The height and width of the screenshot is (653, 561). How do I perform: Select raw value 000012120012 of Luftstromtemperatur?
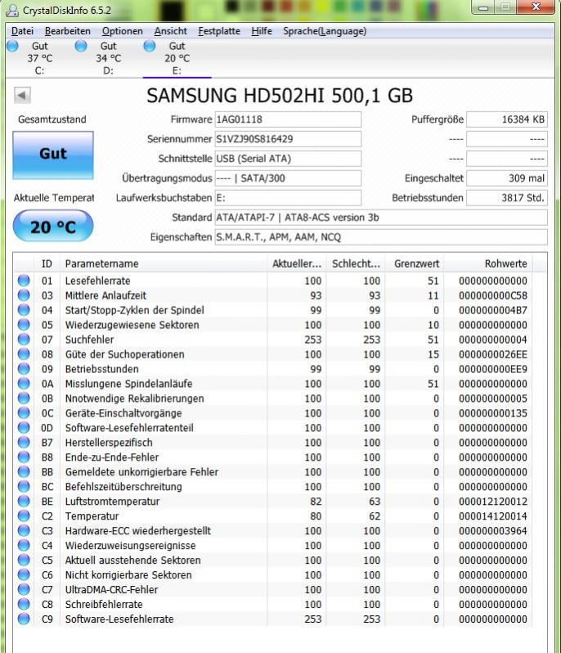(493, 502)
